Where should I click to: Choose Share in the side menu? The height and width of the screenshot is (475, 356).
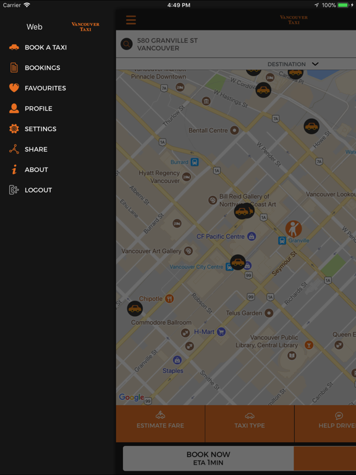pyautogui.click(x=36, y=149)
